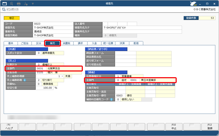
Task: Edit 仕切り率 value 100.00
Action: (x=44, y=88)
